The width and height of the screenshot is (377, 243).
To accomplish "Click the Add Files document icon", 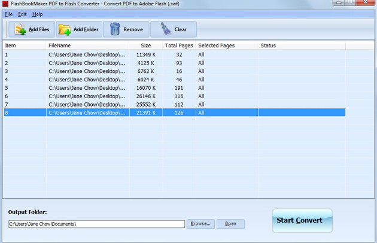I will click(20, 29).
